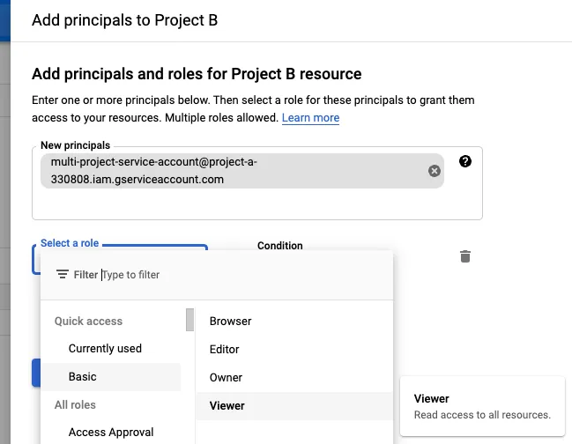The width and height of the screenshot is (572, 444).
Task: Click the service account email chip text
Action: coord(153,171)
